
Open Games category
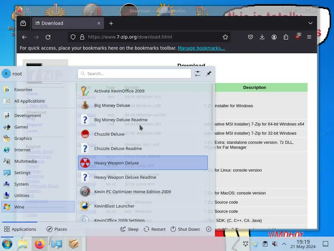(38, 127)
